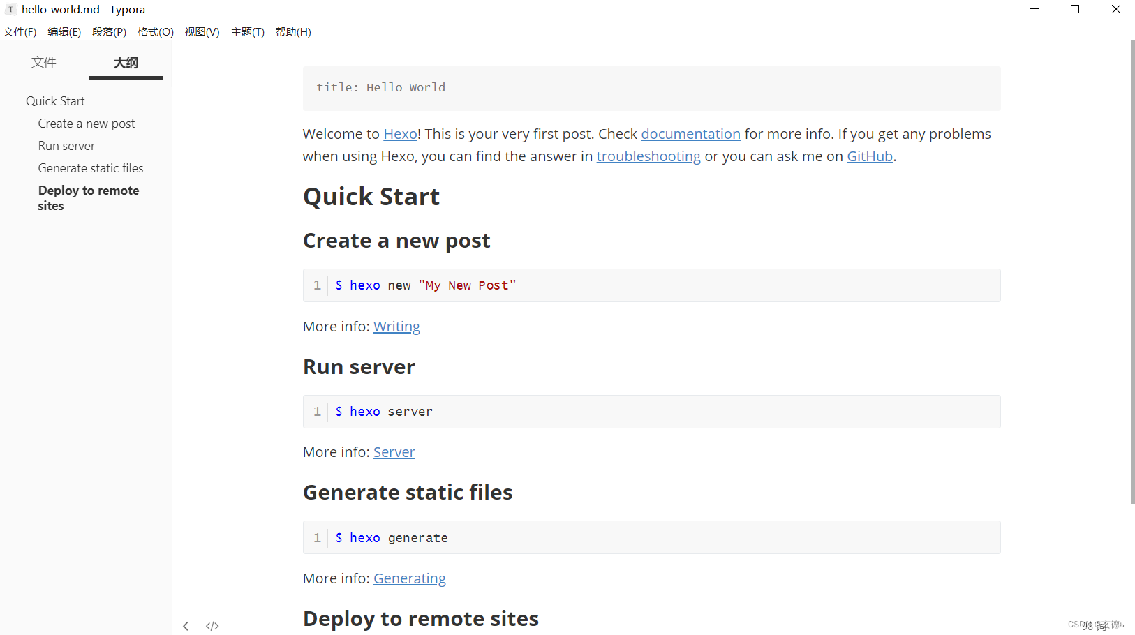The height and width of the screenshot is (635, 1135).
Task: Open the 帮助(H) menu
Action: [x=293, y=32]
